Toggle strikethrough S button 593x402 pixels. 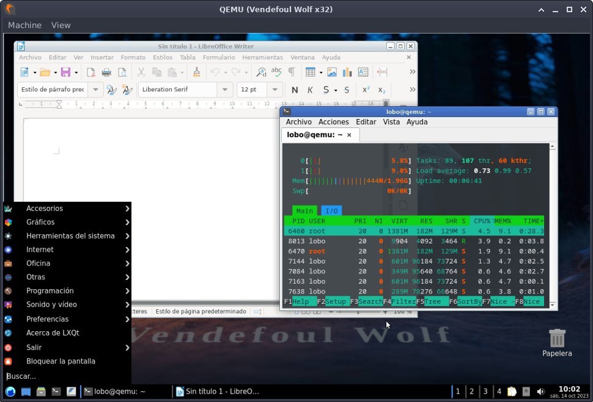tap(347, 90)
